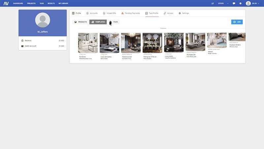
Task: Click the Access tab link icon
Action: click(165, 13)
